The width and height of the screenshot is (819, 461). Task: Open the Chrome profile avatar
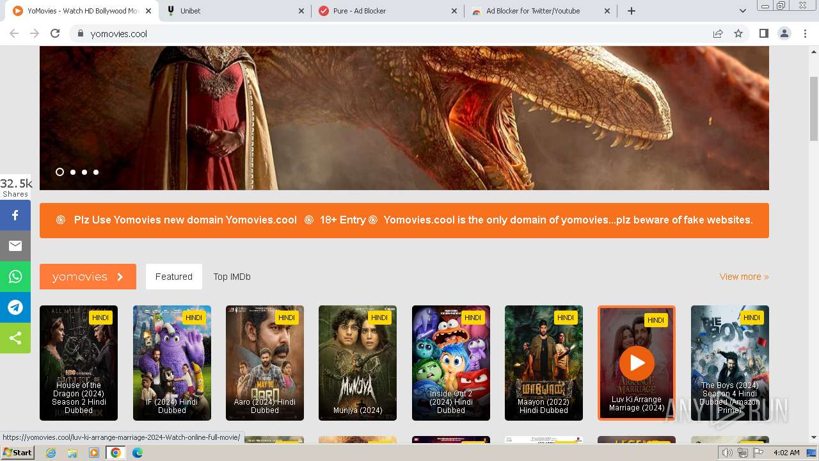(x=784, y=33)
